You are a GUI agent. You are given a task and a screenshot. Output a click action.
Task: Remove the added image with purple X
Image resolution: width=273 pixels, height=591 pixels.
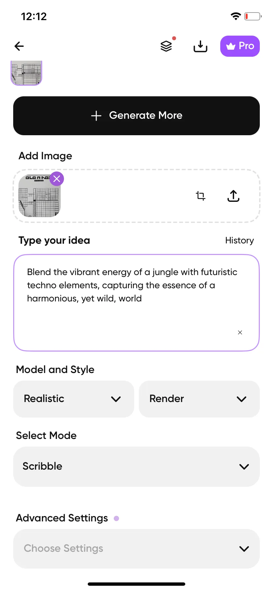(x=57, y=179)
